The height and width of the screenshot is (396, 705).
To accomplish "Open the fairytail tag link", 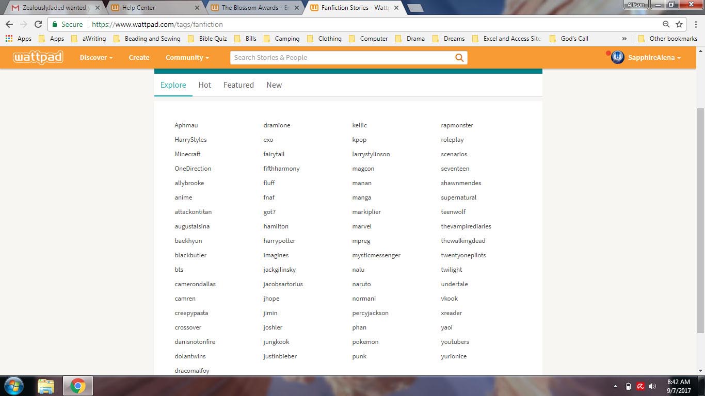I will (274, 154).
